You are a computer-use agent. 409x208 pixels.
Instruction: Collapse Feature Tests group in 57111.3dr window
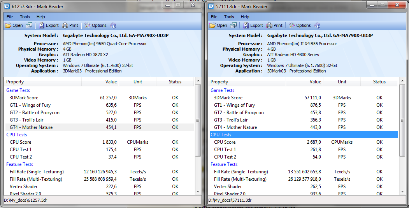[224, 164]
